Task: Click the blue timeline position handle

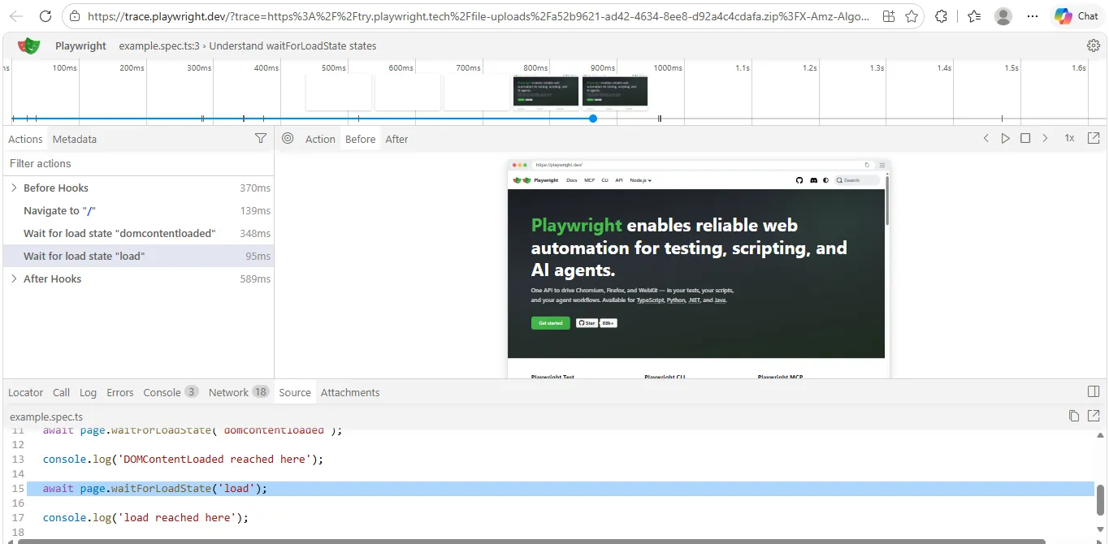Action: (x=593, y=119)
